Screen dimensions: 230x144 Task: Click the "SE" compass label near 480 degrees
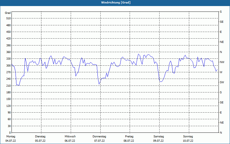click(x=222, y=22)
